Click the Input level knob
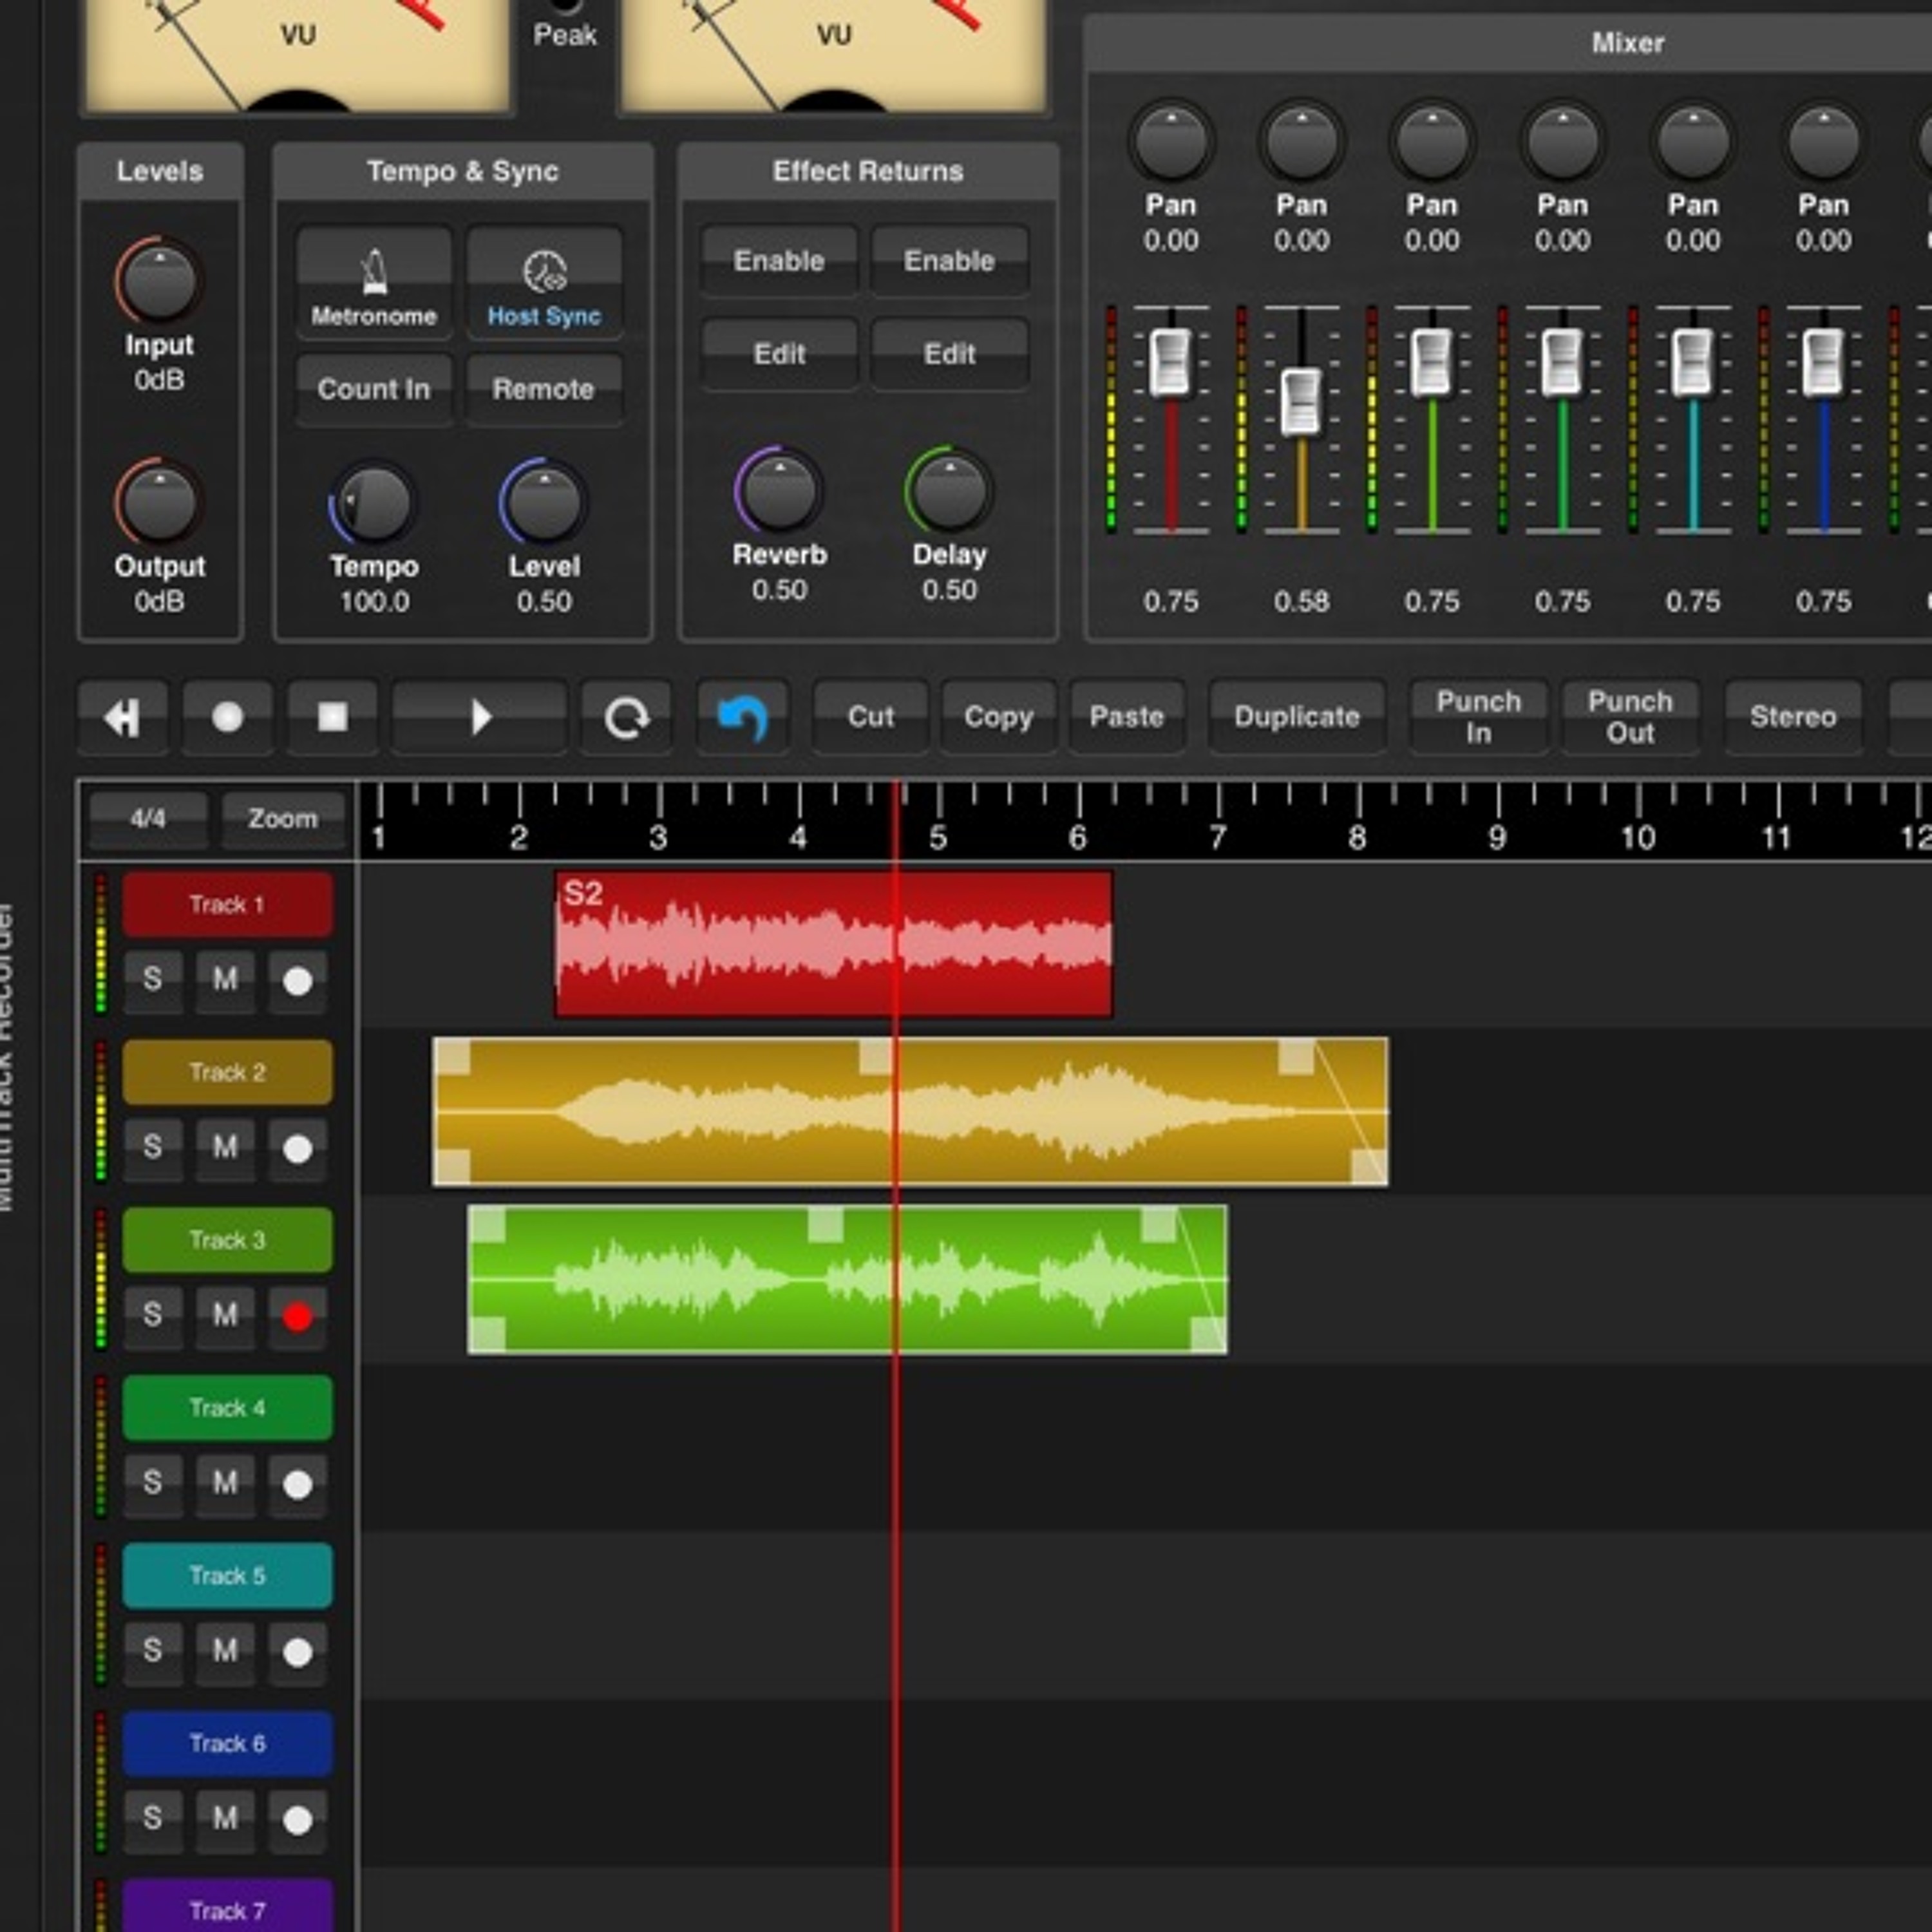1932x1932 pixels. click(159, 281)
